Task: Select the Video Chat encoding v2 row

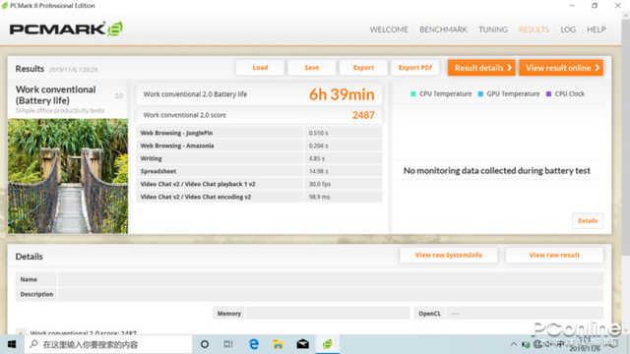Action: click(259, 197)
